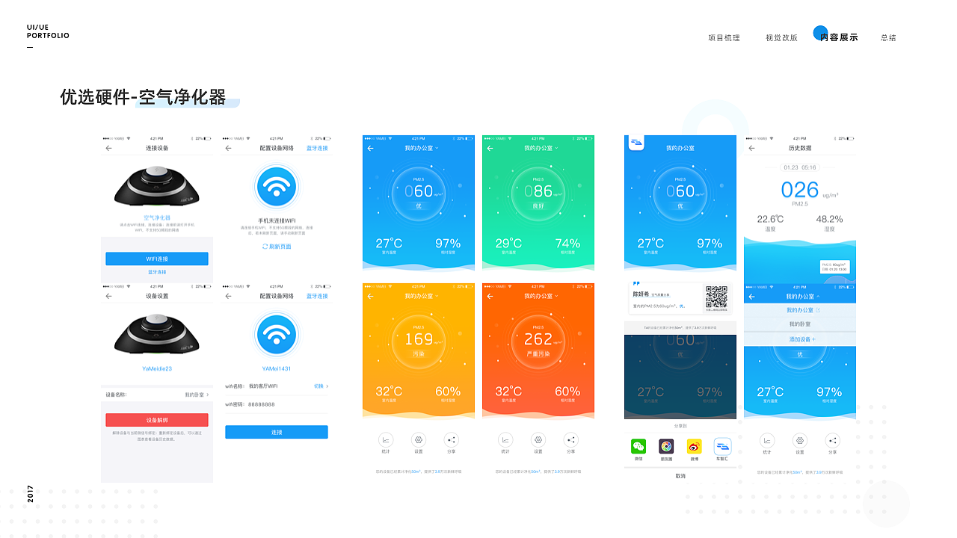This screenshot has width=957, height=538.
Task: Tap YAMei1431 network name
Action: click(x=277, y=368)
